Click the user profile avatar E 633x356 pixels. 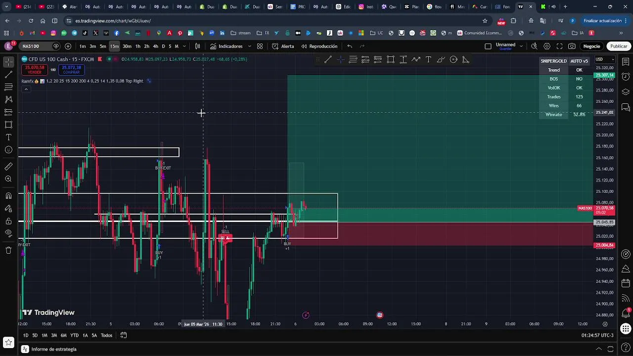click(8, 46)
